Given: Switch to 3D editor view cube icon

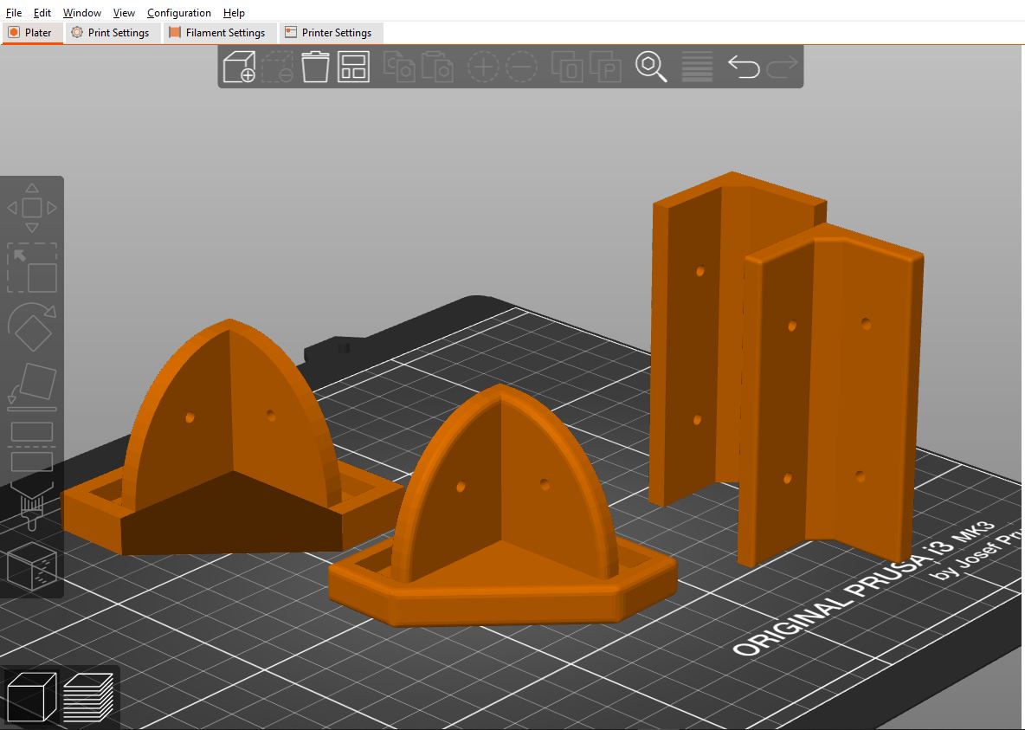Looking at the screenshot, I should tap(31, 697).
